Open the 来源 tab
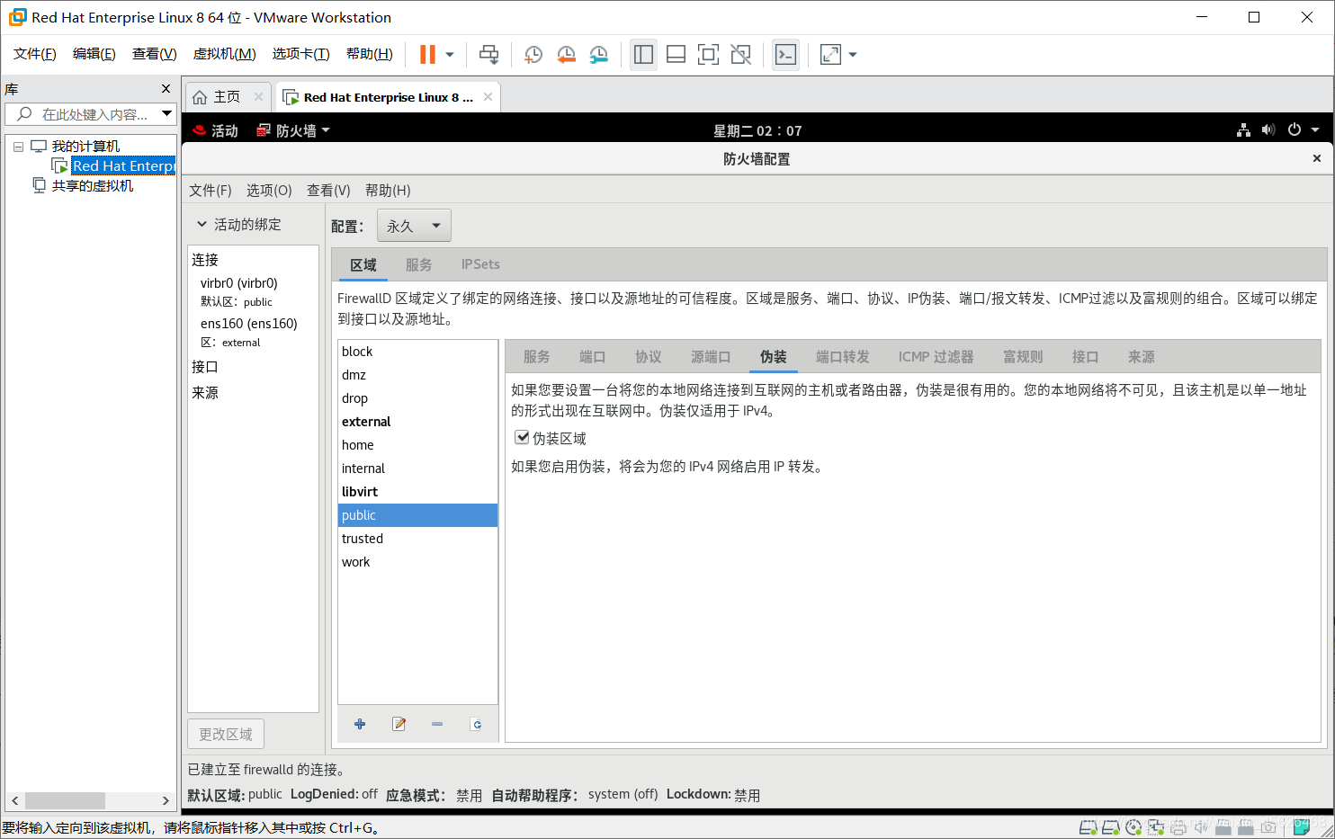 coord(1141,357)
